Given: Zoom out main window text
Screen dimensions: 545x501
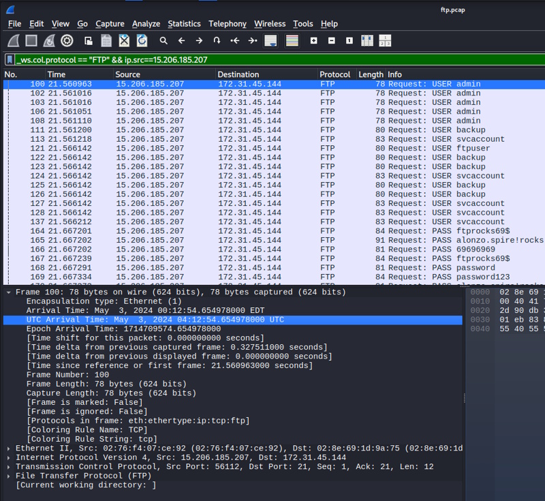Looking at the screenshot, I should click(x=332, y=41).
